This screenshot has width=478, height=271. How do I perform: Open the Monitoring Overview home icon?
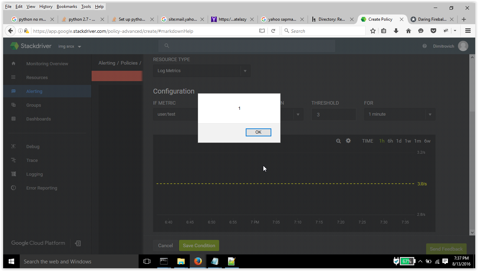tap(13, 64)
